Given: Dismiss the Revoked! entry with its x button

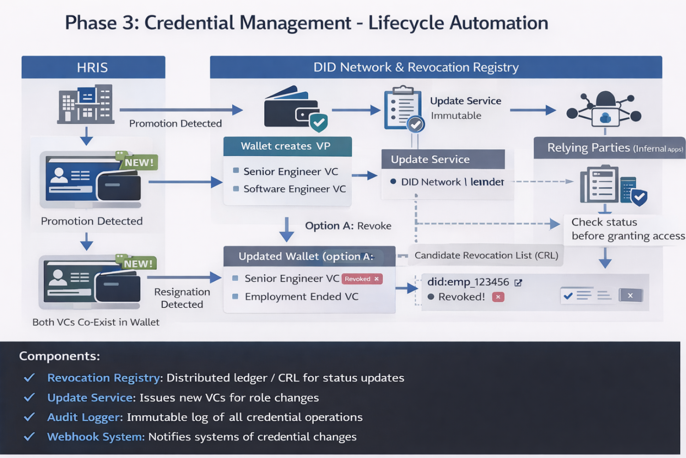Looking at the screenshot, I should point(498,297).
